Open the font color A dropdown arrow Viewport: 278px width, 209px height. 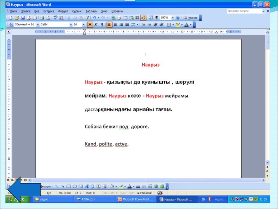[x=191, y=24]
